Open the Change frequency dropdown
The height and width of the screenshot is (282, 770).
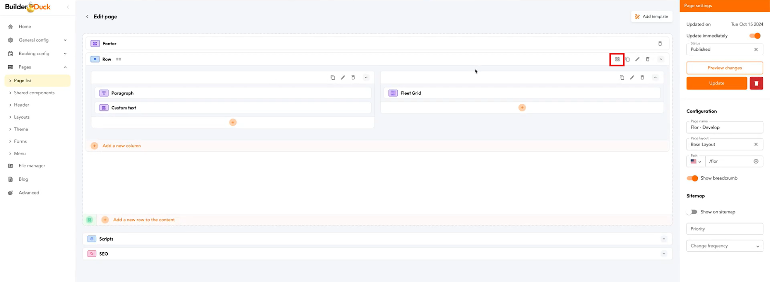coord(724,246)
